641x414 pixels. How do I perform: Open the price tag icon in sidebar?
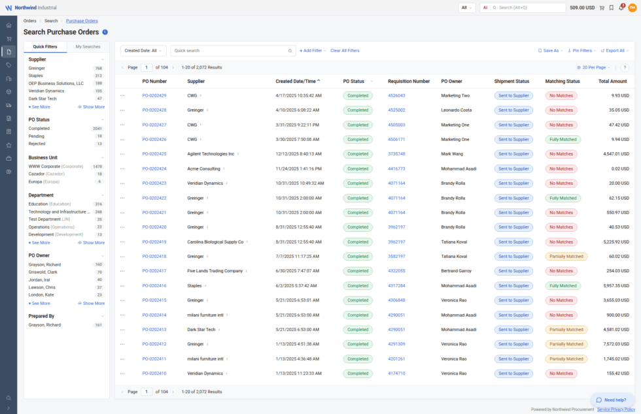pyautogui.click(x=9, y=65)
